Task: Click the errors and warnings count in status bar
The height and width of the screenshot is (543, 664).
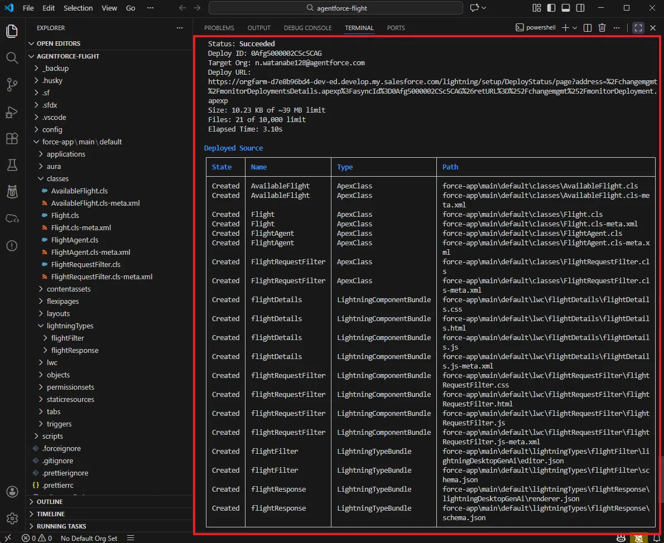Action: pyautogui.click(x=37, y=539)
